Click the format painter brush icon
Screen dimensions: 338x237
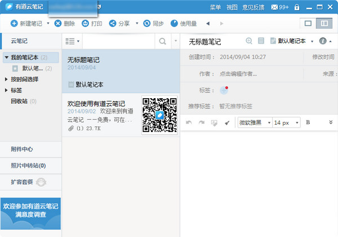227,122
